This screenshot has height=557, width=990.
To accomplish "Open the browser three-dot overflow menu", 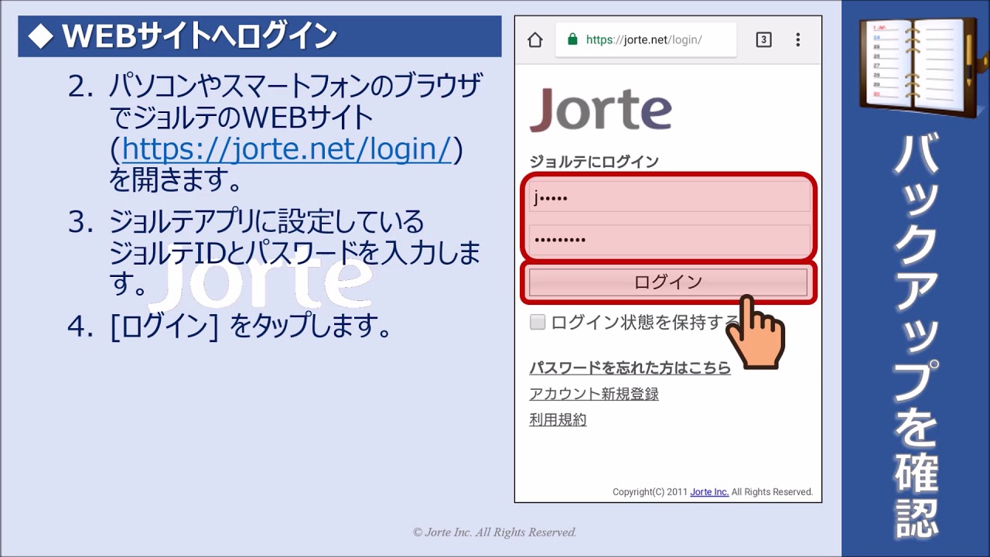I will coord(798,39).
